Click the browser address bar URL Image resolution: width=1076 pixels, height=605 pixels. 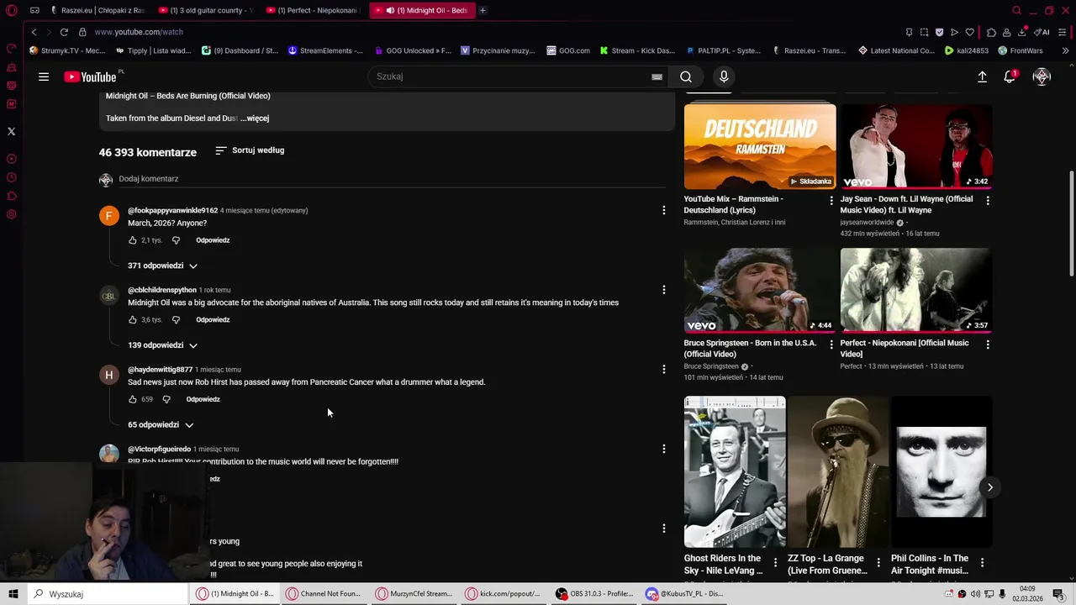[x=139, y=32]
